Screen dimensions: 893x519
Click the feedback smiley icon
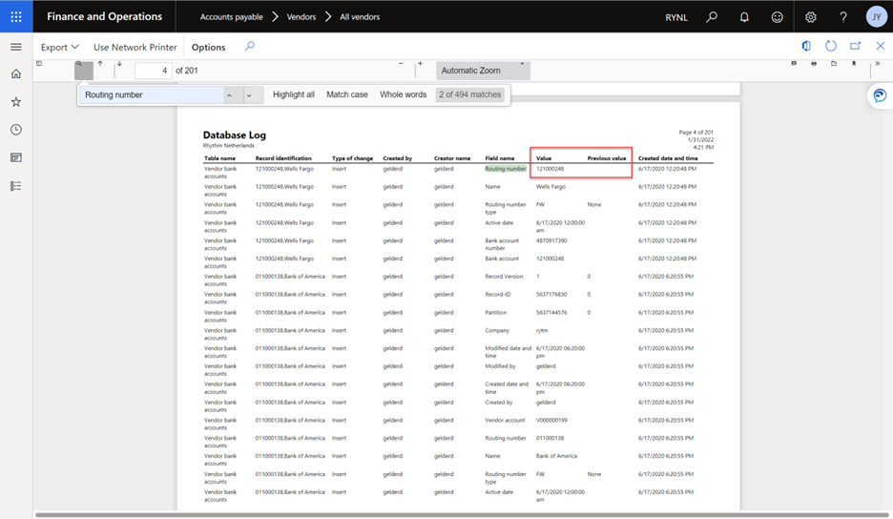coord(777,17)
